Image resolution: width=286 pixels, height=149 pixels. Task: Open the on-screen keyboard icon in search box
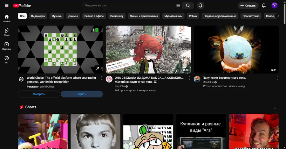point(178,5)
